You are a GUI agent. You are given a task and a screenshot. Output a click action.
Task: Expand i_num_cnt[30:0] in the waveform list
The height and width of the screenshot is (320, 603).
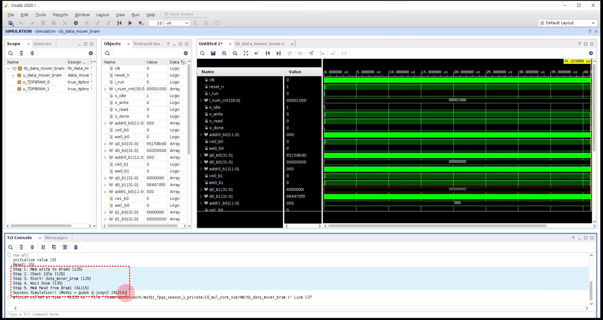pyautogui.click(x=201, y=101)
